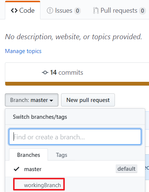Click the New pull request button
Screen dimensions: 149x192
tap(88, 100)
